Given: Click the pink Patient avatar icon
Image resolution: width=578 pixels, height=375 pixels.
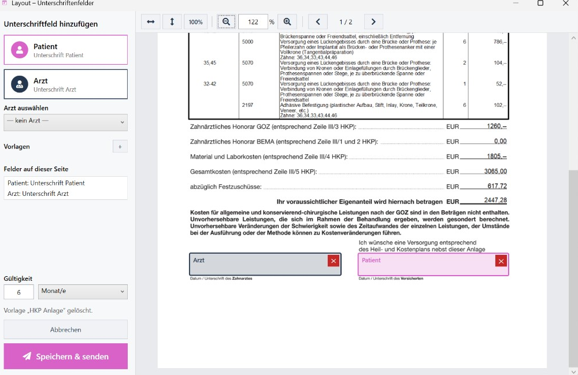Looking at the screenshot, I should click(x=20, y=50).
